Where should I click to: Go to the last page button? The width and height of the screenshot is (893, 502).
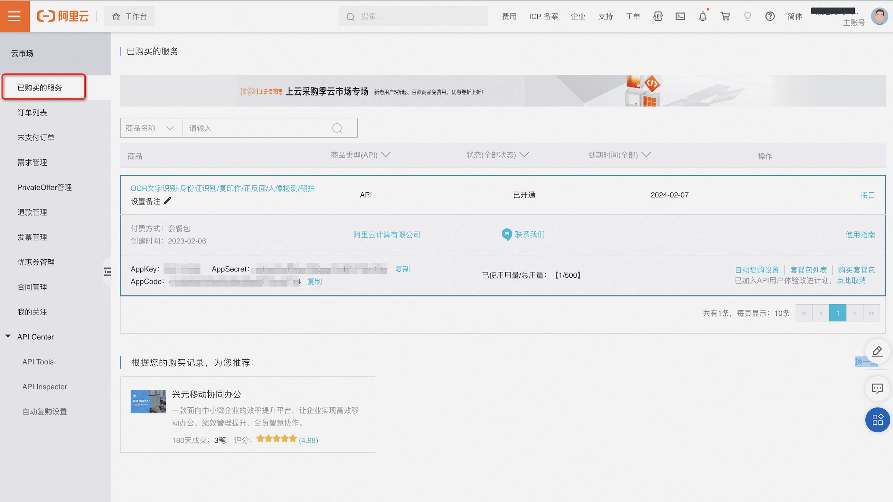coord(872,313)
